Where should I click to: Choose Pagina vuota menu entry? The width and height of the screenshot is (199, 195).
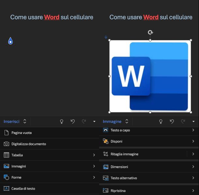pos(50,133)
